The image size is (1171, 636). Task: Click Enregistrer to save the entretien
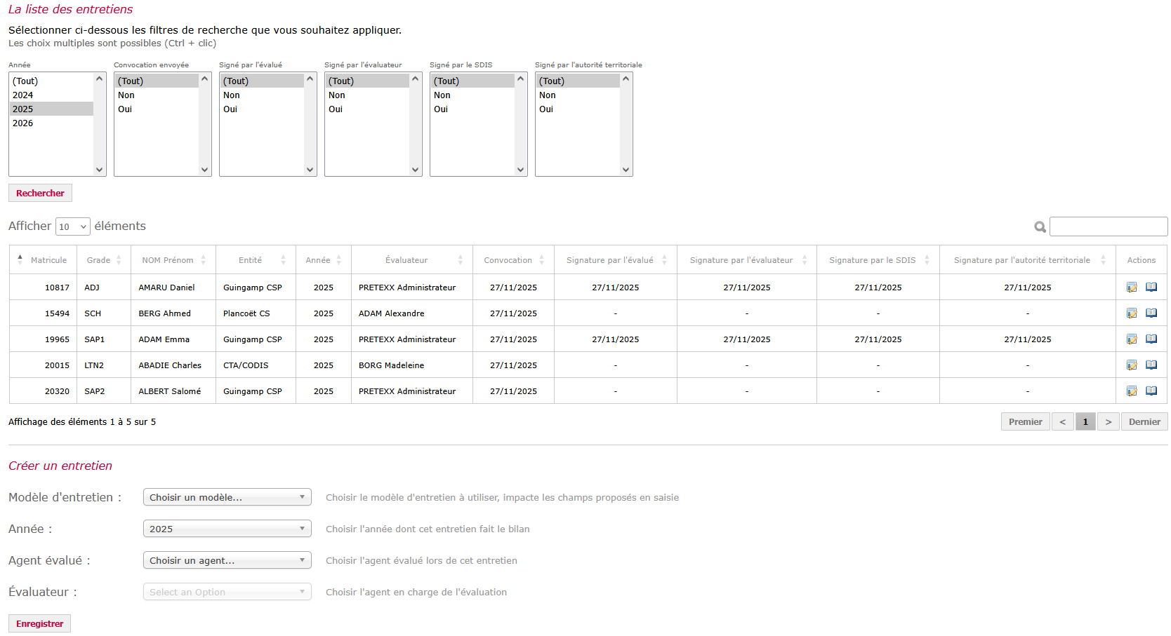pyautogui.click(x=39, y=623)
